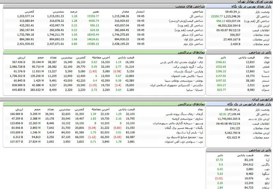The image size is (273, 189).
Task: Select 'شگویا' in Farabourse index impact table
Action: [x=266, y=174]
